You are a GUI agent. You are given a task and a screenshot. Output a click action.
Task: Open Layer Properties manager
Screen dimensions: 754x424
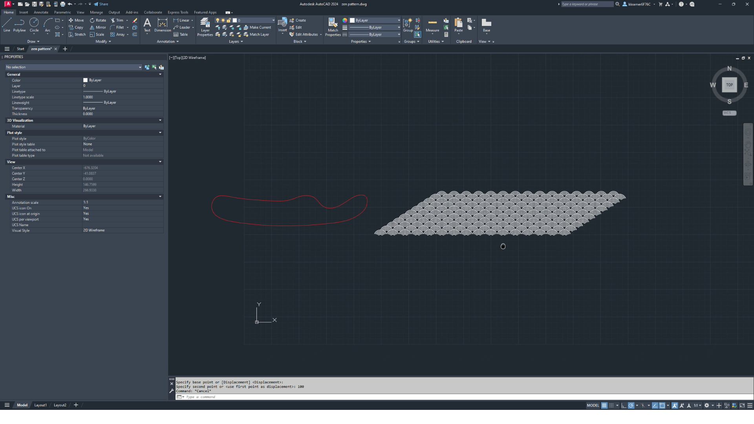pos(205,27)
